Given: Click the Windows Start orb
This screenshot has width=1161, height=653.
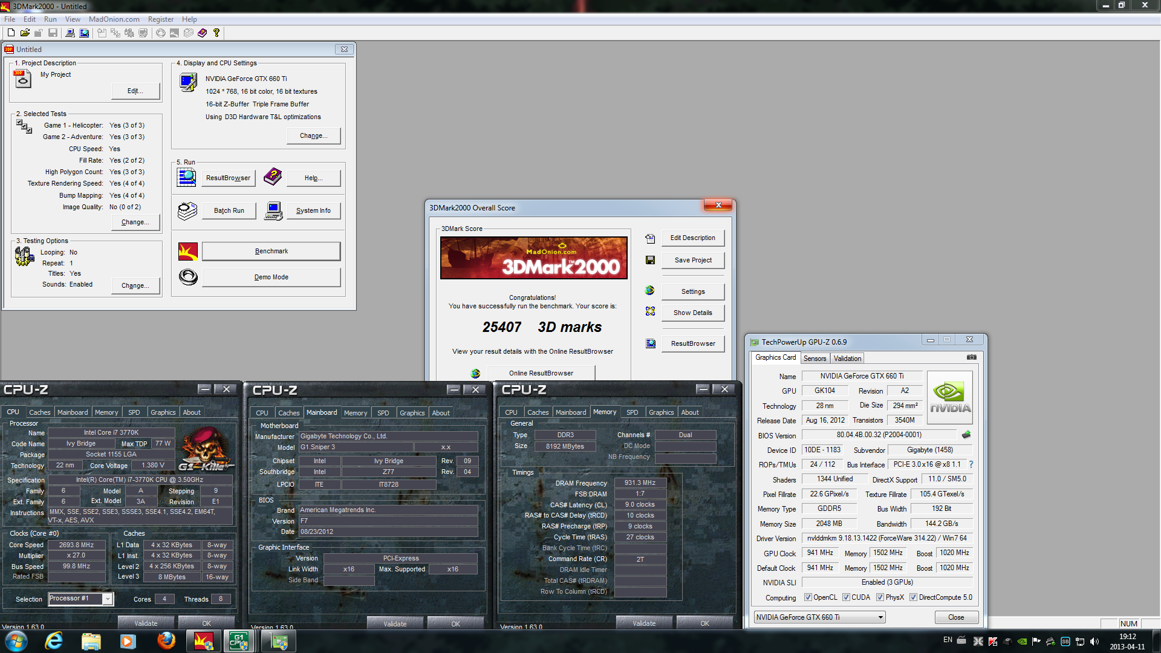Looking at the screenshot, I should click(16, 641).
